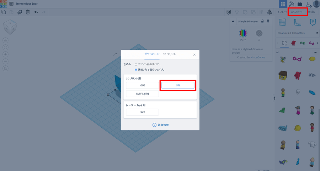Image resolution: width=320 pixels, height=171 pixels.
Task: Select the eyes category filter icon
Action: point(302,43)
